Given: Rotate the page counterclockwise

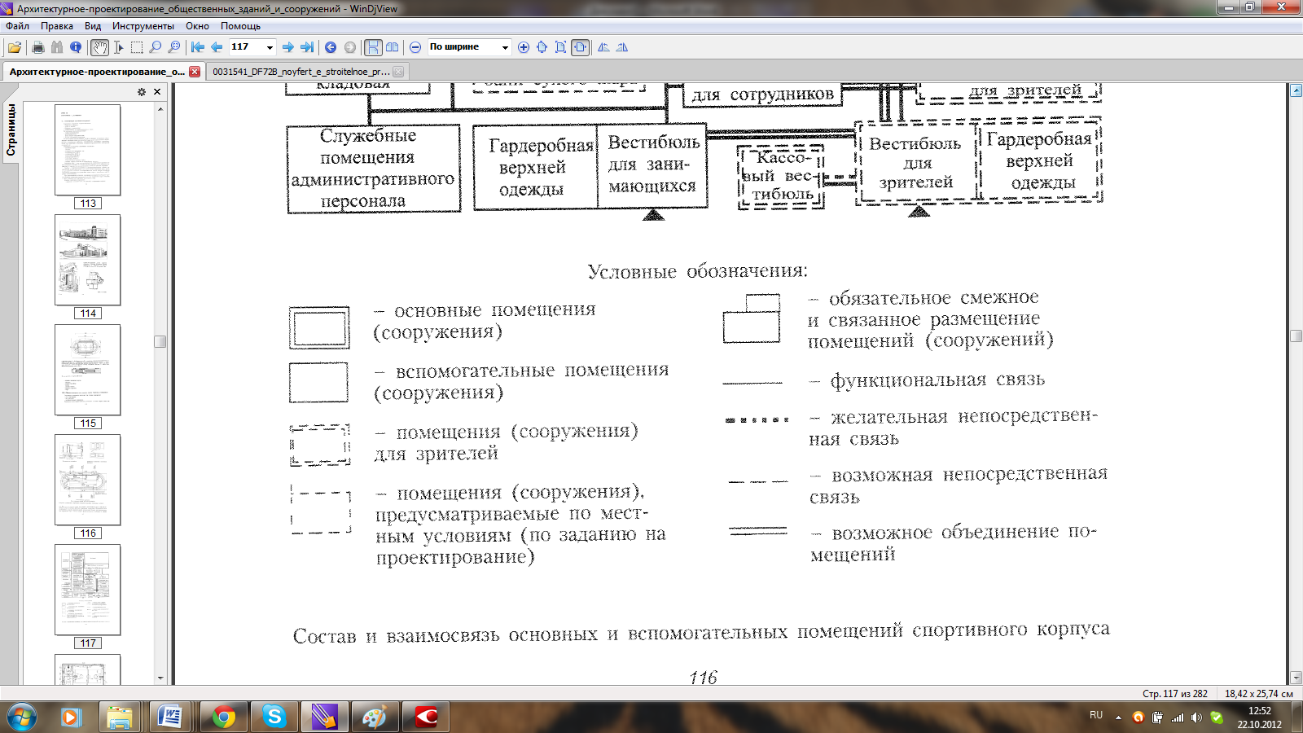Looking at the screenshot, I should 603,47.
